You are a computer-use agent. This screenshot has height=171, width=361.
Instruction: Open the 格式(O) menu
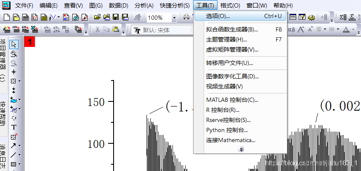pyautogui.click(x=230, y=5)
